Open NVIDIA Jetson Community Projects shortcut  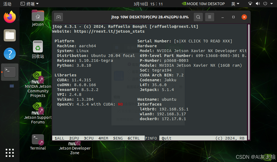38,85
